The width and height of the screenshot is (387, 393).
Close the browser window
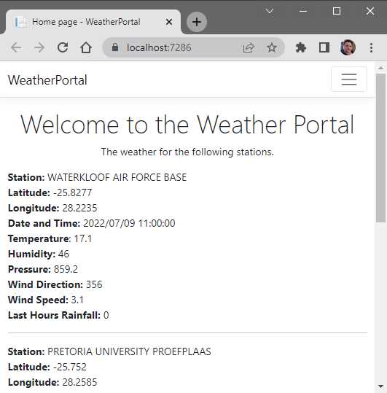point(370,11)
